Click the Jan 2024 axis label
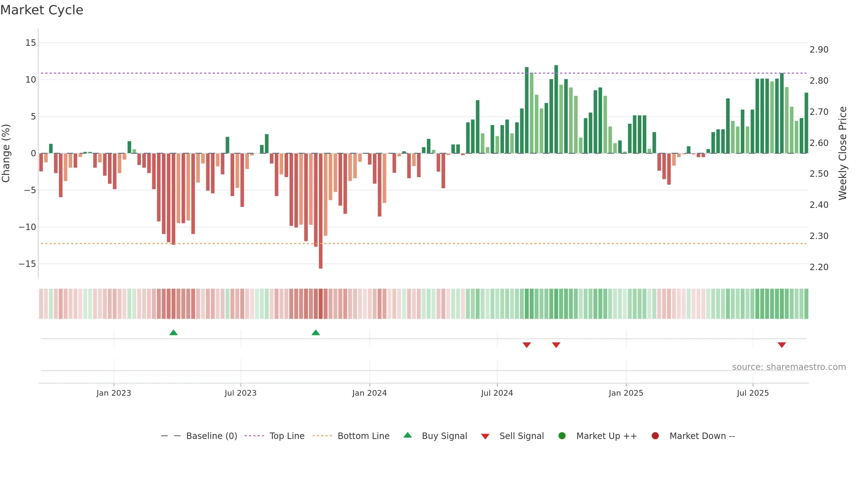Screen dimensions: 858x483 [369, 393]
